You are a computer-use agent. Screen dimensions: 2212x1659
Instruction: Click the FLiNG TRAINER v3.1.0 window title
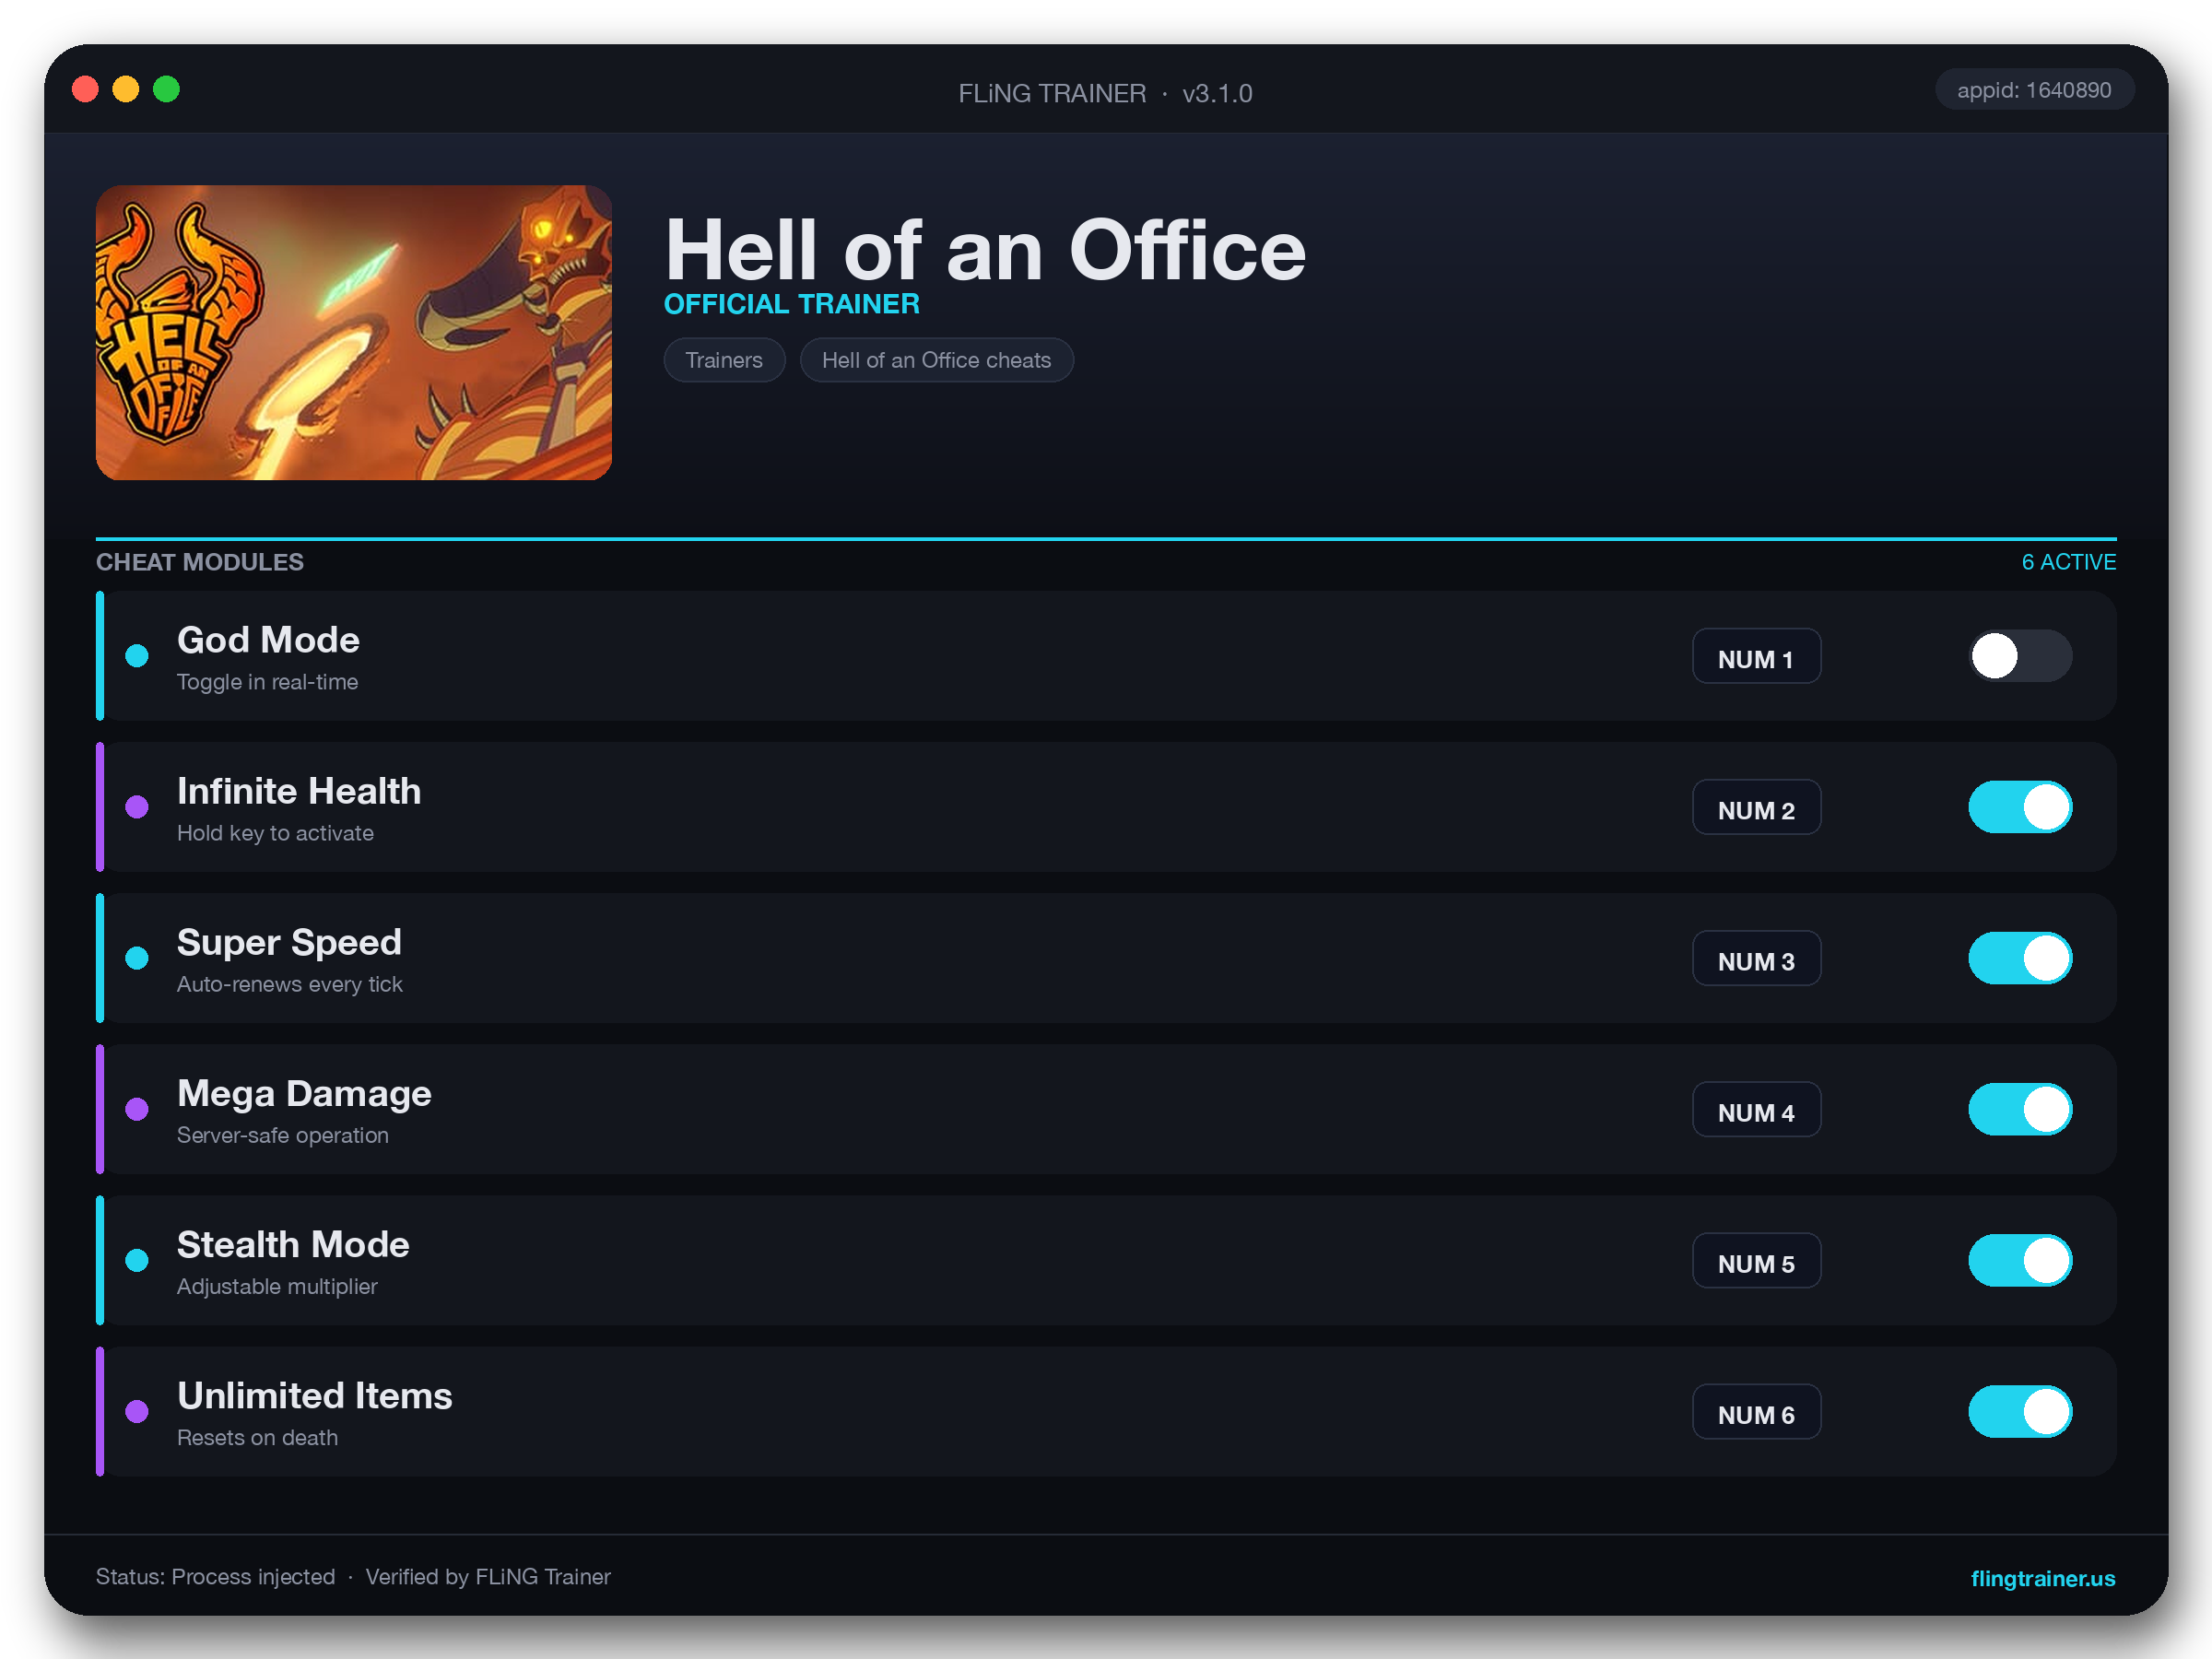tap(1105, 93)
